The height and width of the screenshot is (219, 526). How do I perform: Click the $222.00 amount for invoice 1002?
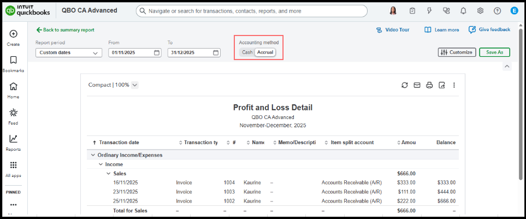tap(406, 201)
